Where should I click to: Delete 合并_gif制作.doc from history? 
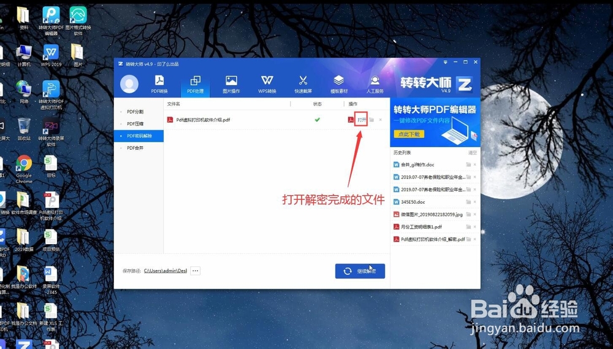click(x=475, y=165)
